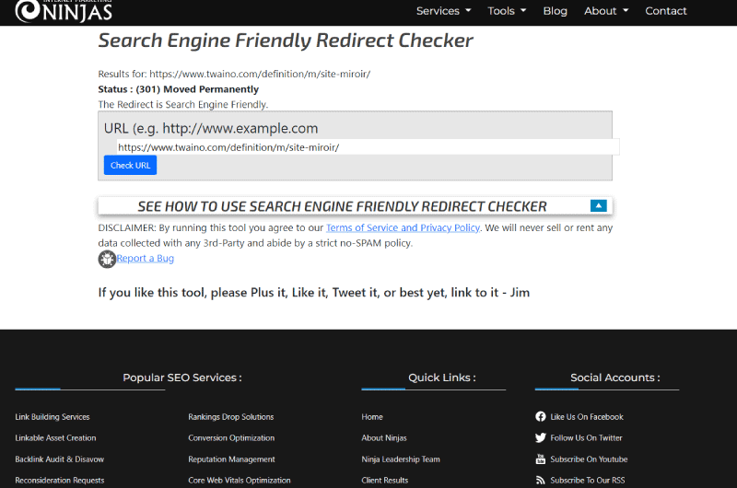Click the Social Accounts heading

615,378
